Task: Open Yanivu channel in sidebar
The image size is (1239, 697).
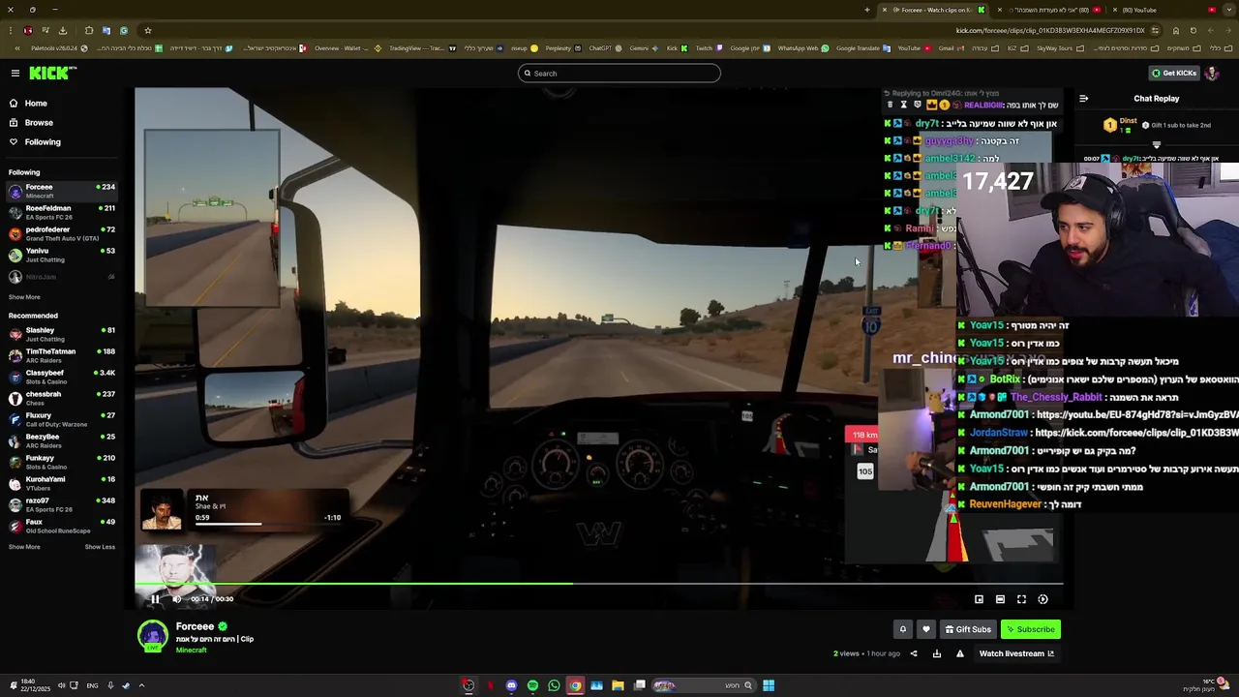Action: [62, 255]
